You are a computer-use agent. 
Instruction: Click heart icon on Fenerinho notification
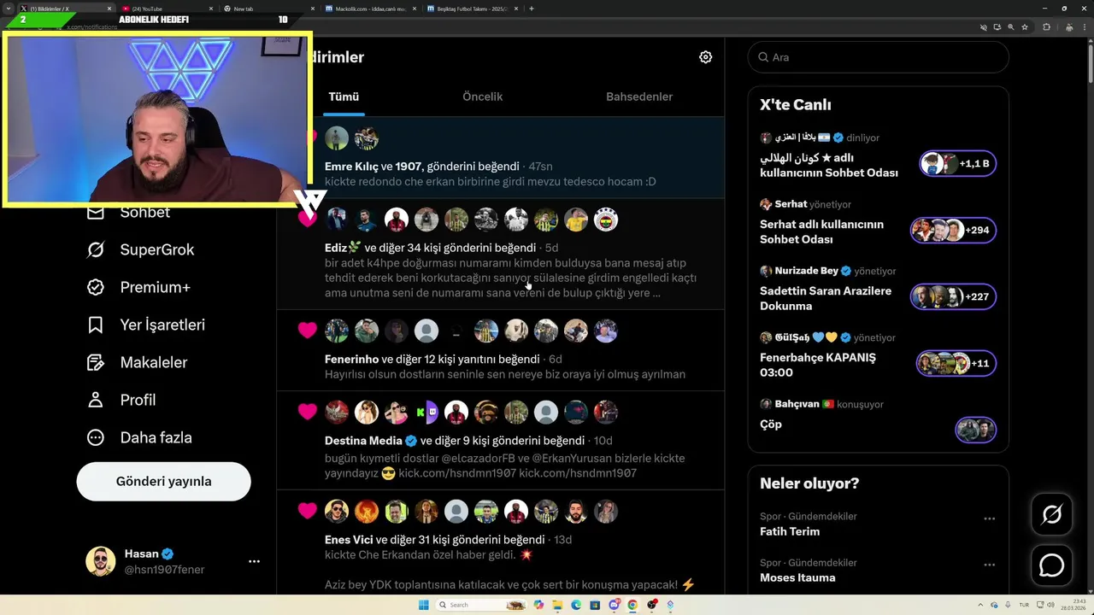click(x=308, y=331)
